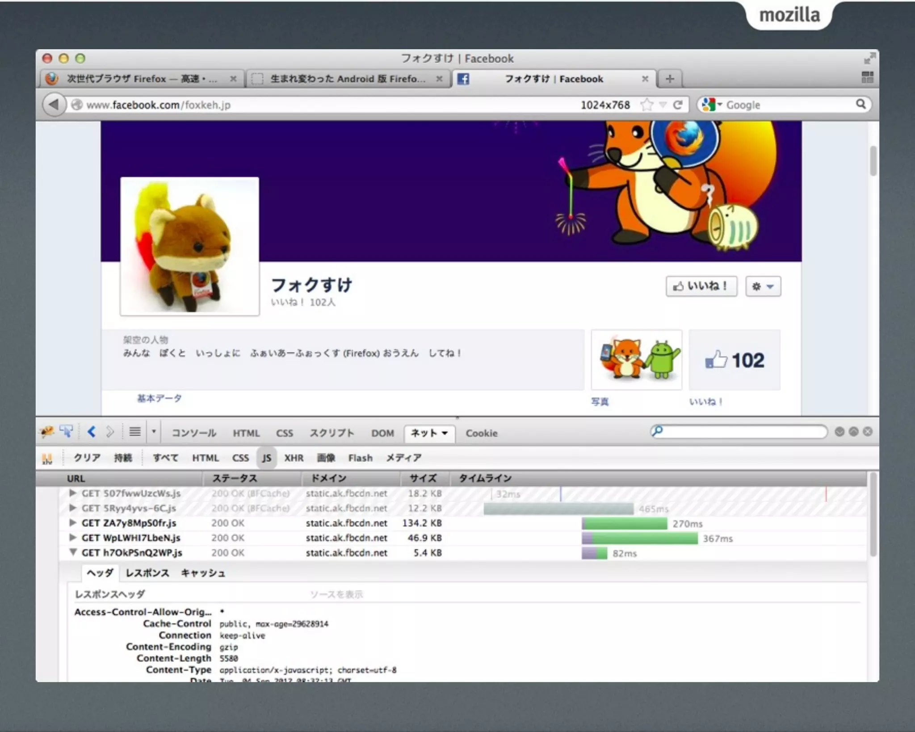
Task: Click Firebug's blue back arrow
Action: [x=92, y=432]
